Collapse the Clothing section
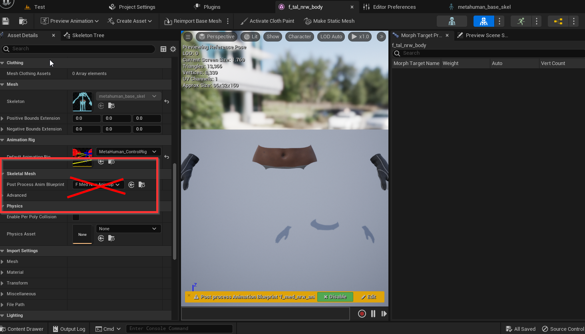Image resolution: width=585 pixels, height=334 pixels. (3, 63)
